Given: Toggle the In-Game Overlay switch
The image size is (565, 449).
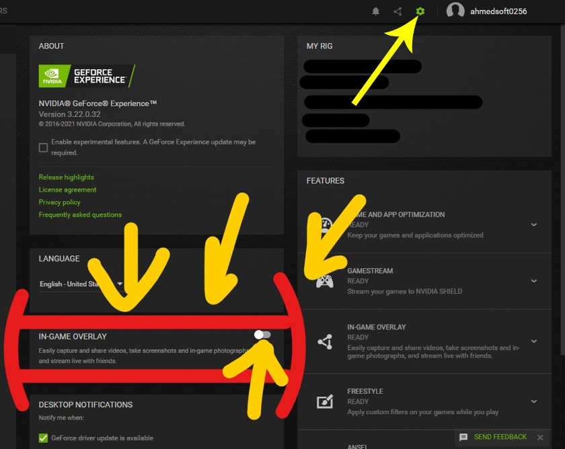Looking at the screenshot, I should tap(262, 335).
